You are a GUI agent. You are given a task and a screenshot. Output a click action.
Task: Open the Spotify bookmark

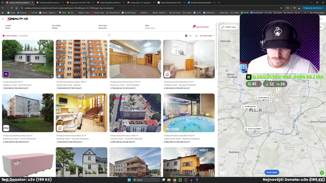(x=245, y=13)
